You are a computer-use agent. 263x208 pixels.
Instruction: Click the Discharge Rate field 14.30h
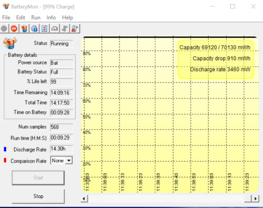click(x=62, y=149)
